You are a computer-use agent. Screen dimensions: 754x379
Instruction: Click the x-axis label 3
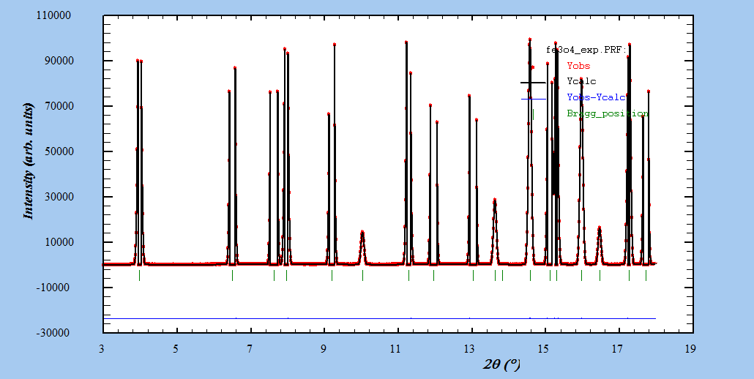pyautogui.click(x=102, y=349)
